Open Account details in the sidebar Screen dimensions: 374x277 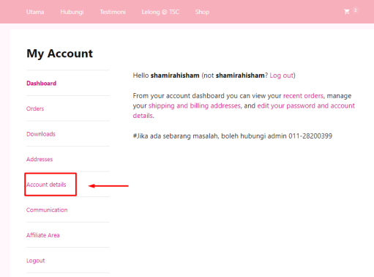pos(46,185)
